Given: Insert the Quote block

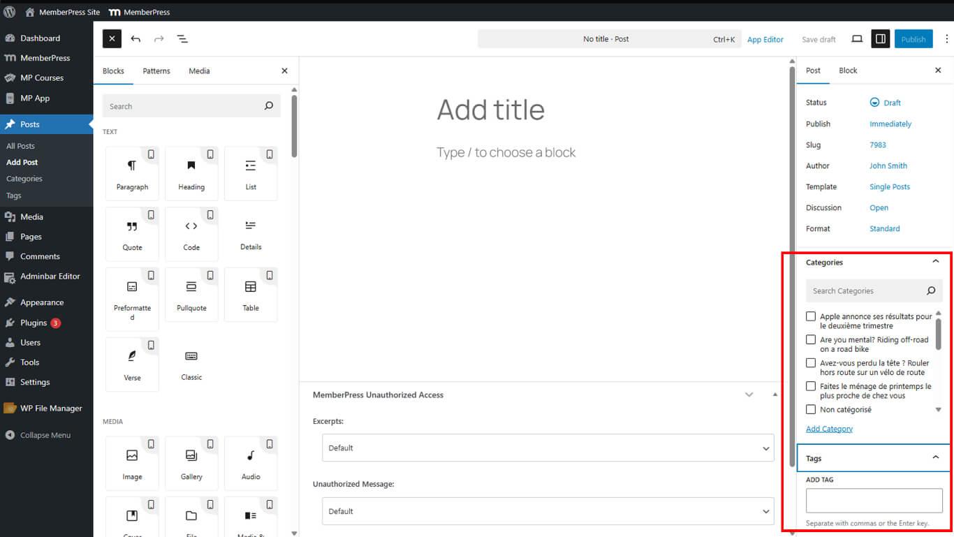Looking at the screenshot, I should coord(132,234).
